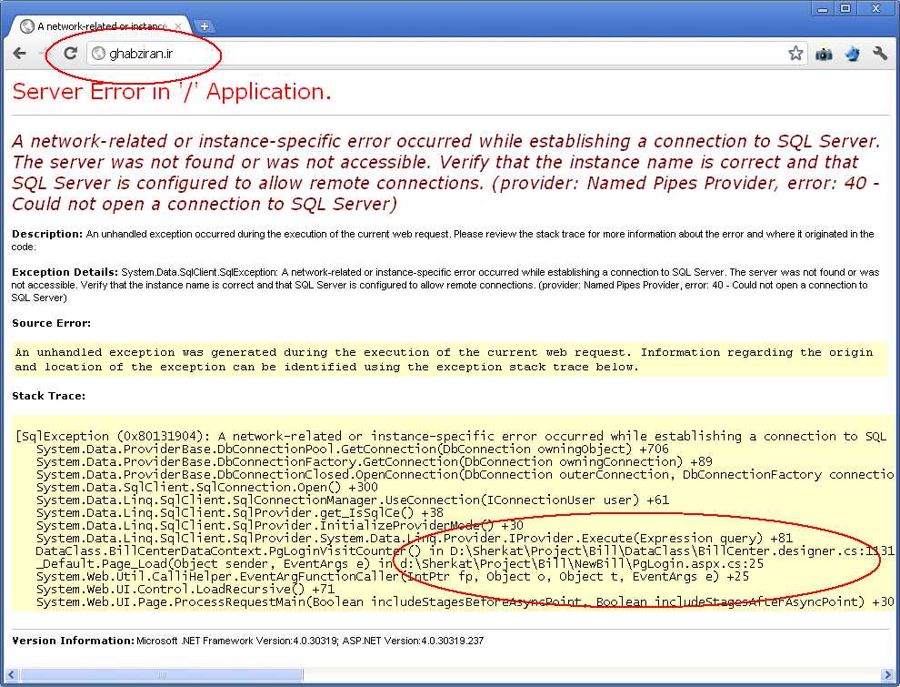900x687 pixels.
Task: Click the 'Version Information:' label
Action: pos(73,641)
